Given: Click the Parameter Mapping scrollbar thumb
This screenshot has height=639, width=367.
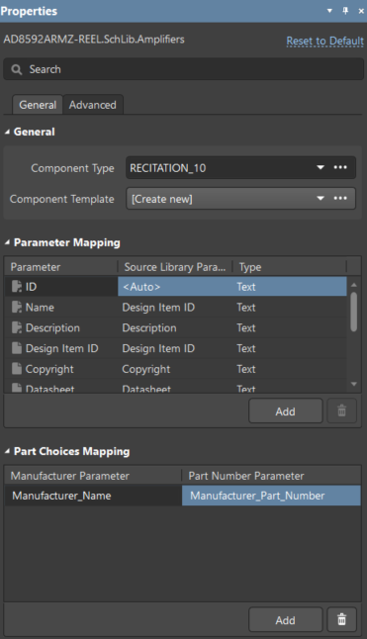Looking at the screenshot, I should tap(353, 312).
